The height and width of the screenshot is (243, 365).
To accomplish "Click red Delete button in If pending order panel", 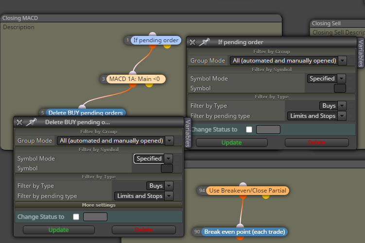I will pyautogui.click(x=317, y=143).
